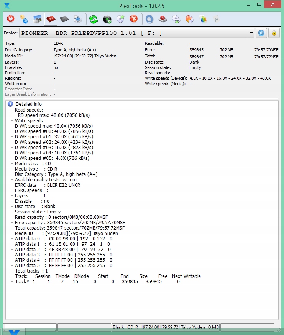This screenshot has height=335, width=284.
Task: Click the blue back arrow button near device
Action: coord(261,33)
